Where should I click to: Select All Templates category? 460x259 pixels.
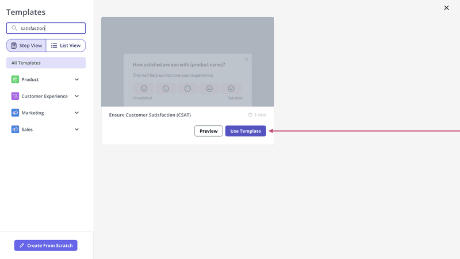tap(46, 63)
